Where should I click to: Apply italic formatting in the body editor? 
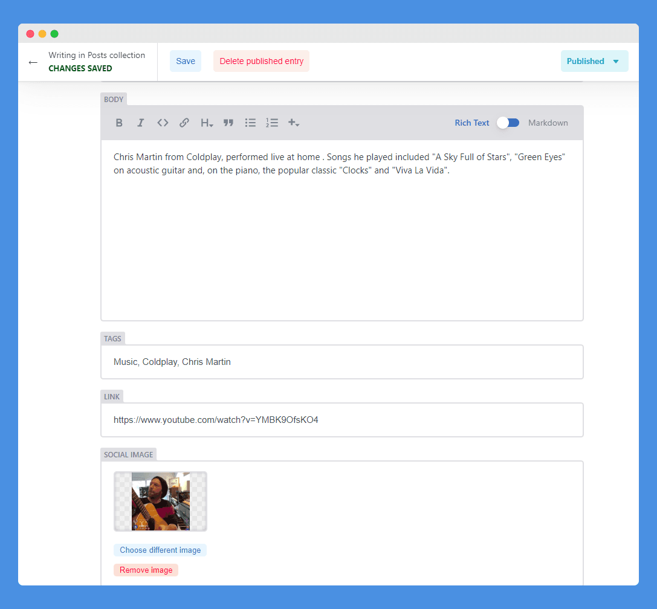coord(140,123)
